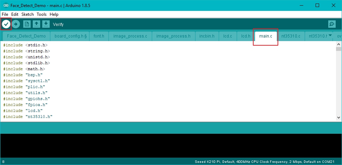
Task: Switch to the incbin.h tab
Action: click(x=207, y=36)
